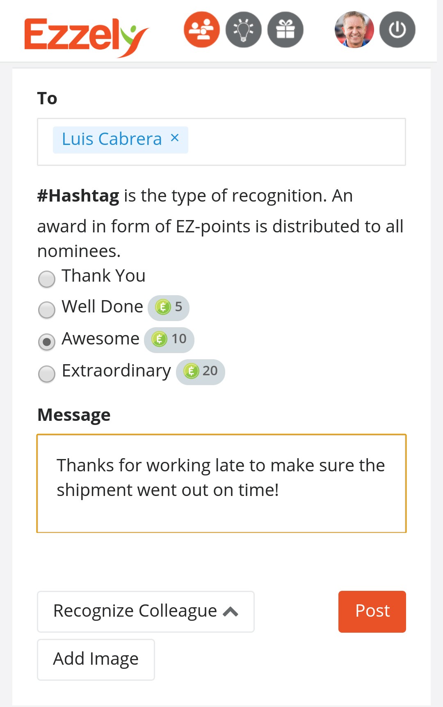The image size is (443, 707).
Task: Open the recognition people icon in header
Action: click(x=201, y=30)
